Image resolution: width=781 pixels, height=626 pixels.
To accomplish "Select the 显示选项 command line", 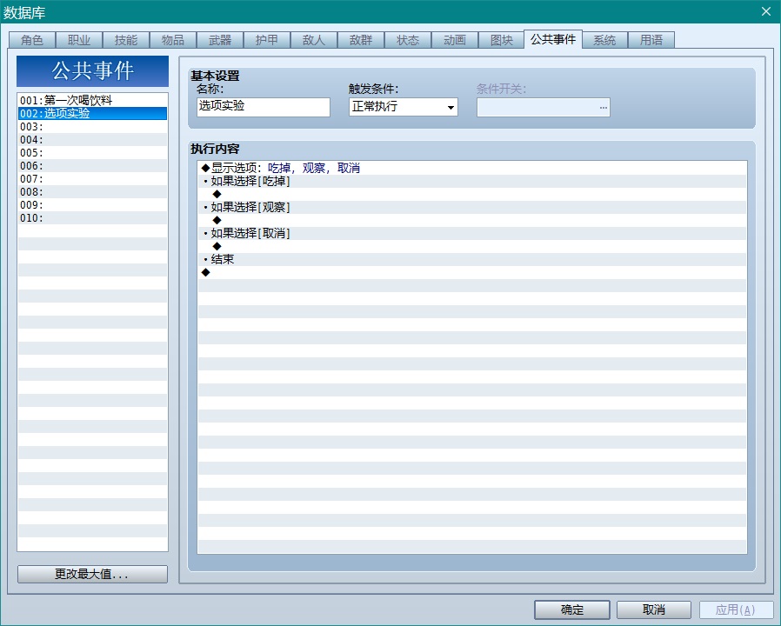I will click(x=472, y=168).
